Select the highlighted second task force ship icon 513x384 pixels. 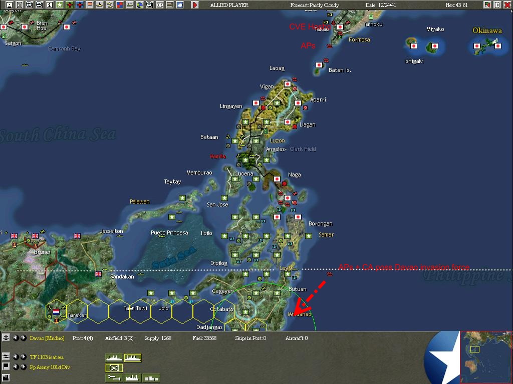coord(132,358)
